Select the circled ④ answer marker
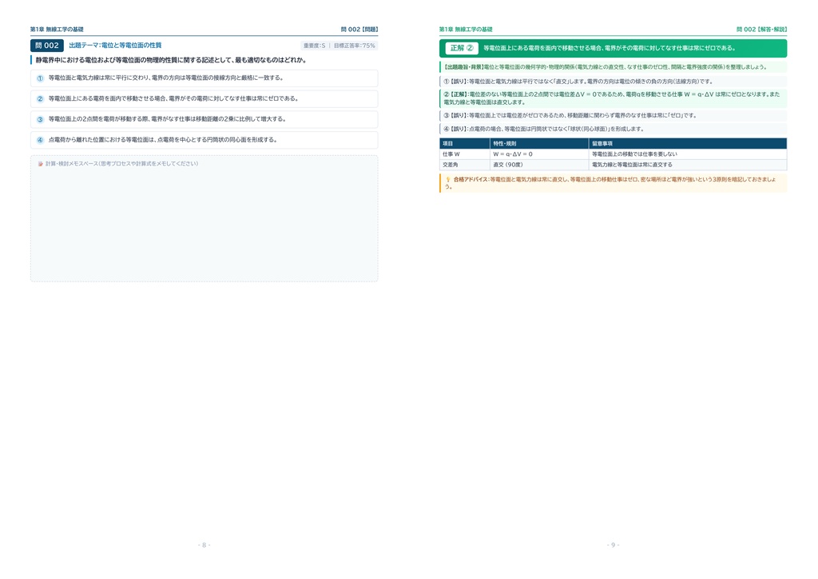 pyautogui.click(x=40, y=140)
